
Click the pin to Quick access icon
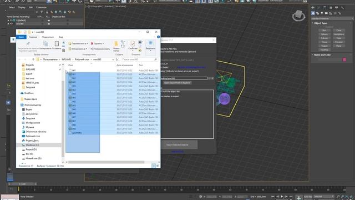click(x=28, y=43)
